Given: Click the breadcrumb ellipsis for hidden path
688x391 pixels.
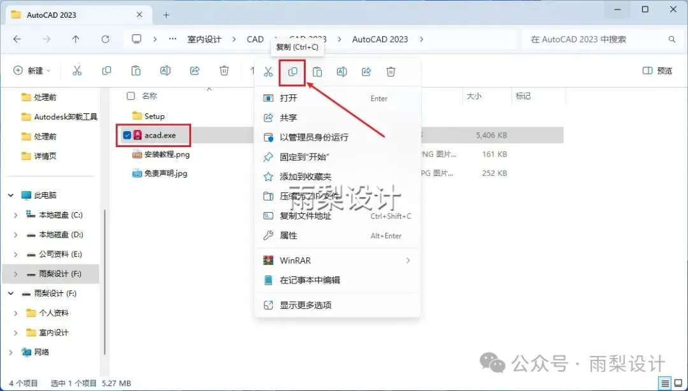Looking at the screenshot, I should (x=173, y=39).
